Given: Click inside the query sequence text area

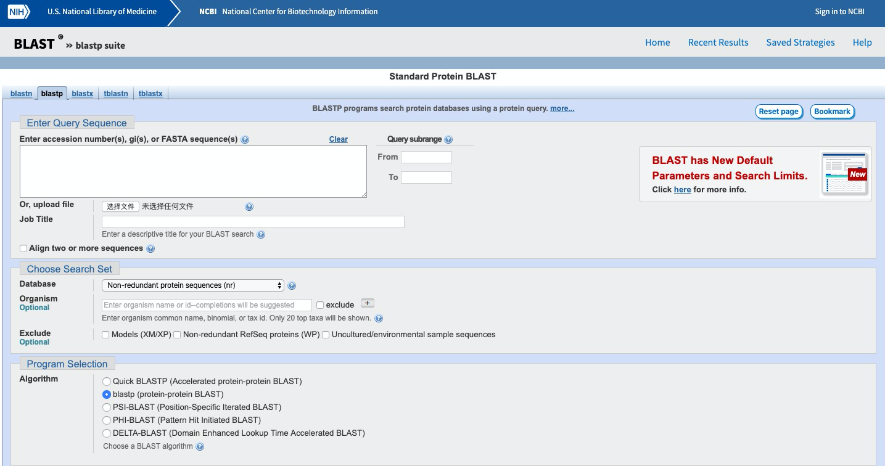Looking at the screenshot, I should 193,171.
